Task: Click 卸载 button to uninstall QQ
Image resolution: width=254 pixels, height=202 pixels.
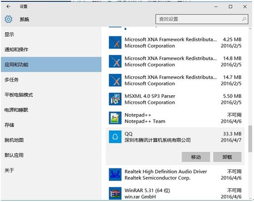Action: [x=227, y=157]
